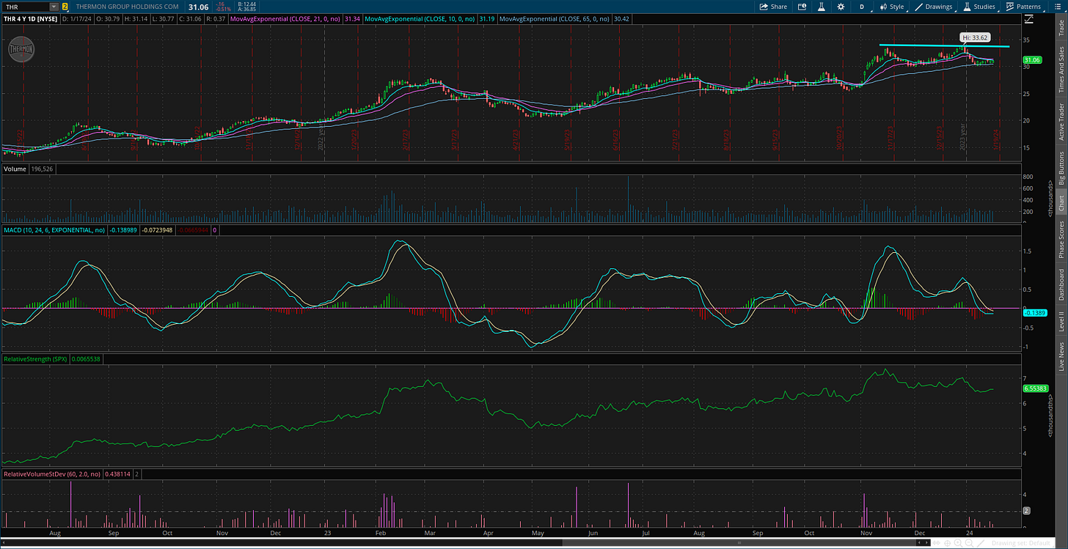Expand the THR symbol dropdown arrow

pos(54,7)
